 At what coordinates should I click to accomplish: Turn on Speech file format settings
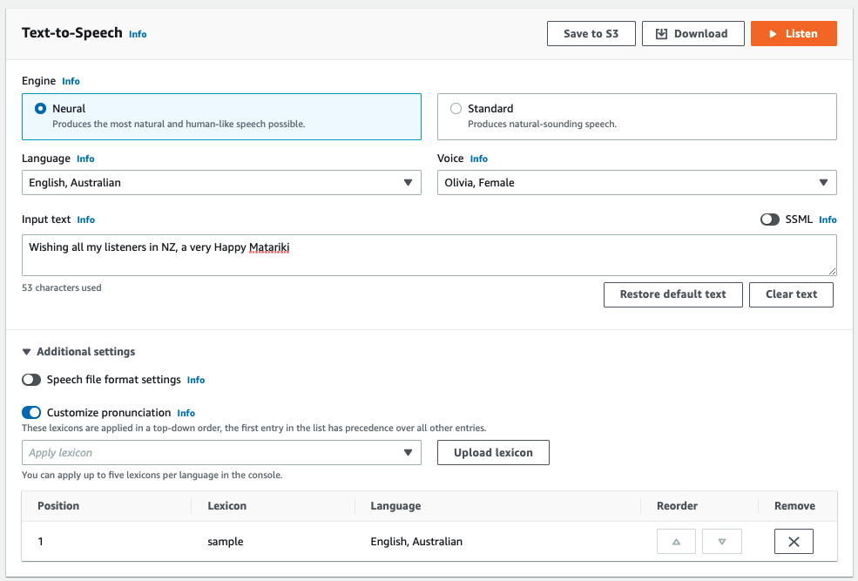pos(31,380)
